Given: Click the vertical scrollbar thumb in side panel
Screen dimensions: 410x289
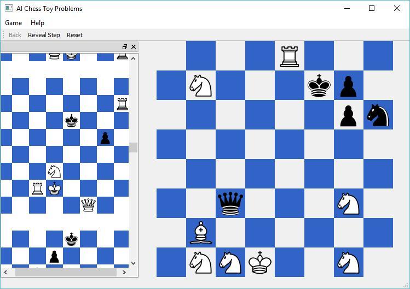Looking at the screenshot, I should click(134, 148).
